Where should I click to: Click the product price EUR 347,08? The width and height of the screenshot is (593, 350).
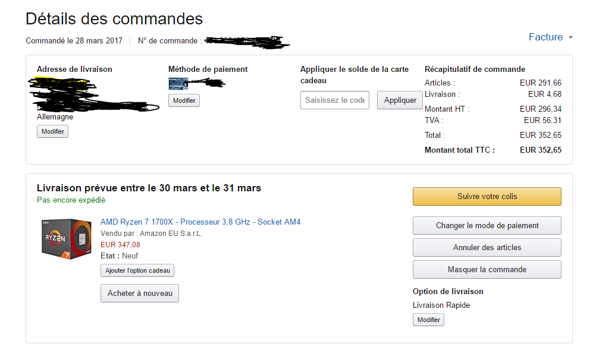point(120,244)
